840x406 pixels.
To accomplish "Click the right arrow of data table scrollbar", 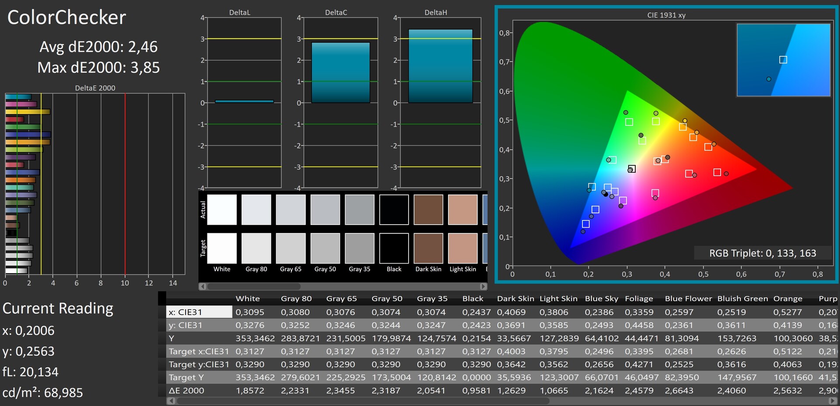I will (x=834, y=401).
